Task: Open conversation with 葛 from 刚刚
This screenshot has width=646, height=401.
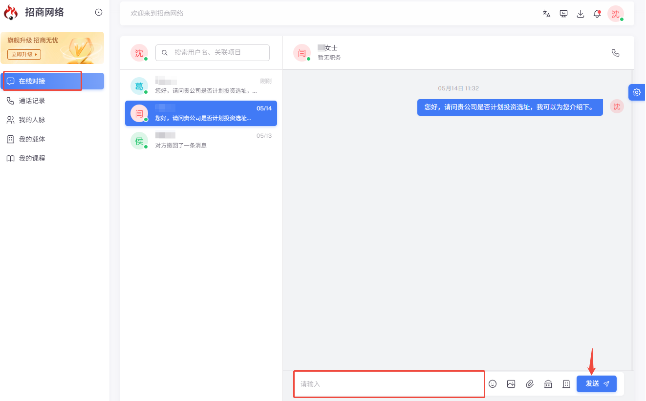Action: pyautogui.click(x=201, y=86)
